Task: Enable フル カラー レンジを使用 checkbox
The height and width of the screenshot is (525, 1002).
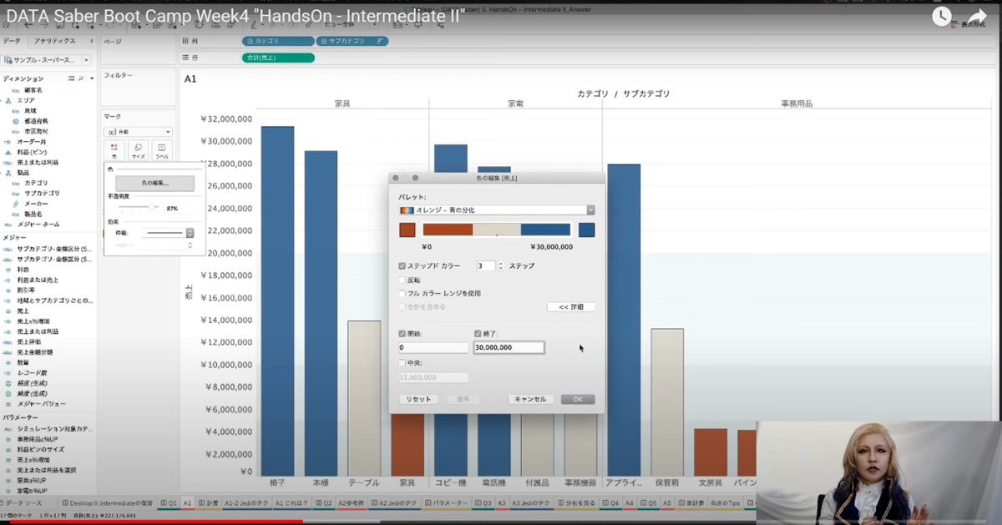Action: point(402,293)
